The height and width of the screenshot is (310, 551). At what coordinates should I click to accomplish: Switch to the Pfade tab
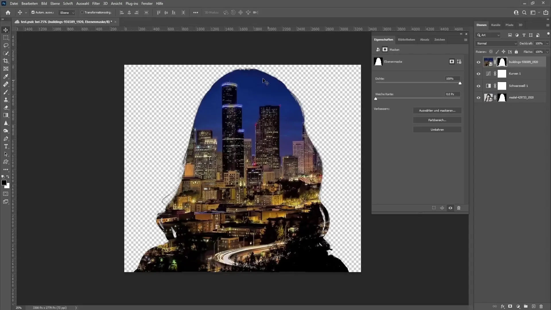click(509, 25)
